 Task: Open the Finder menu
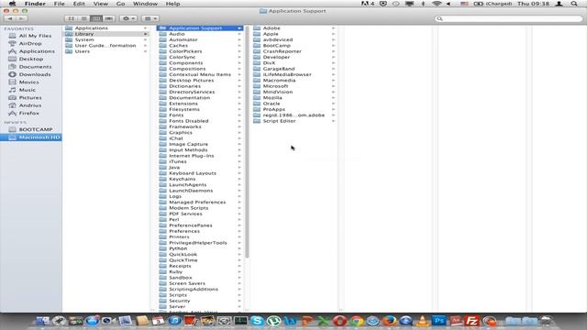coord(35,4)
